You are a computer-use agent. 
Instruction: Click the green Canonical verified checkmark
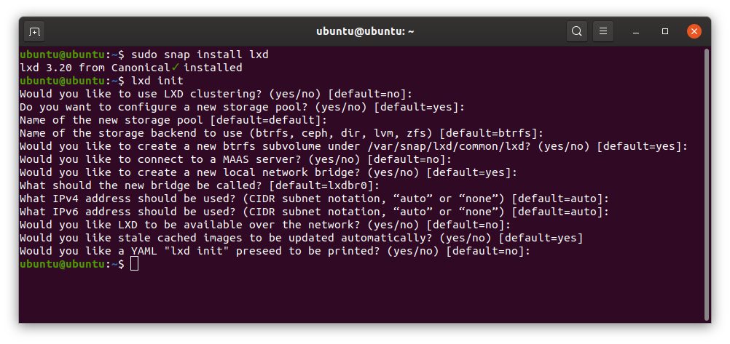pos(176,68)
